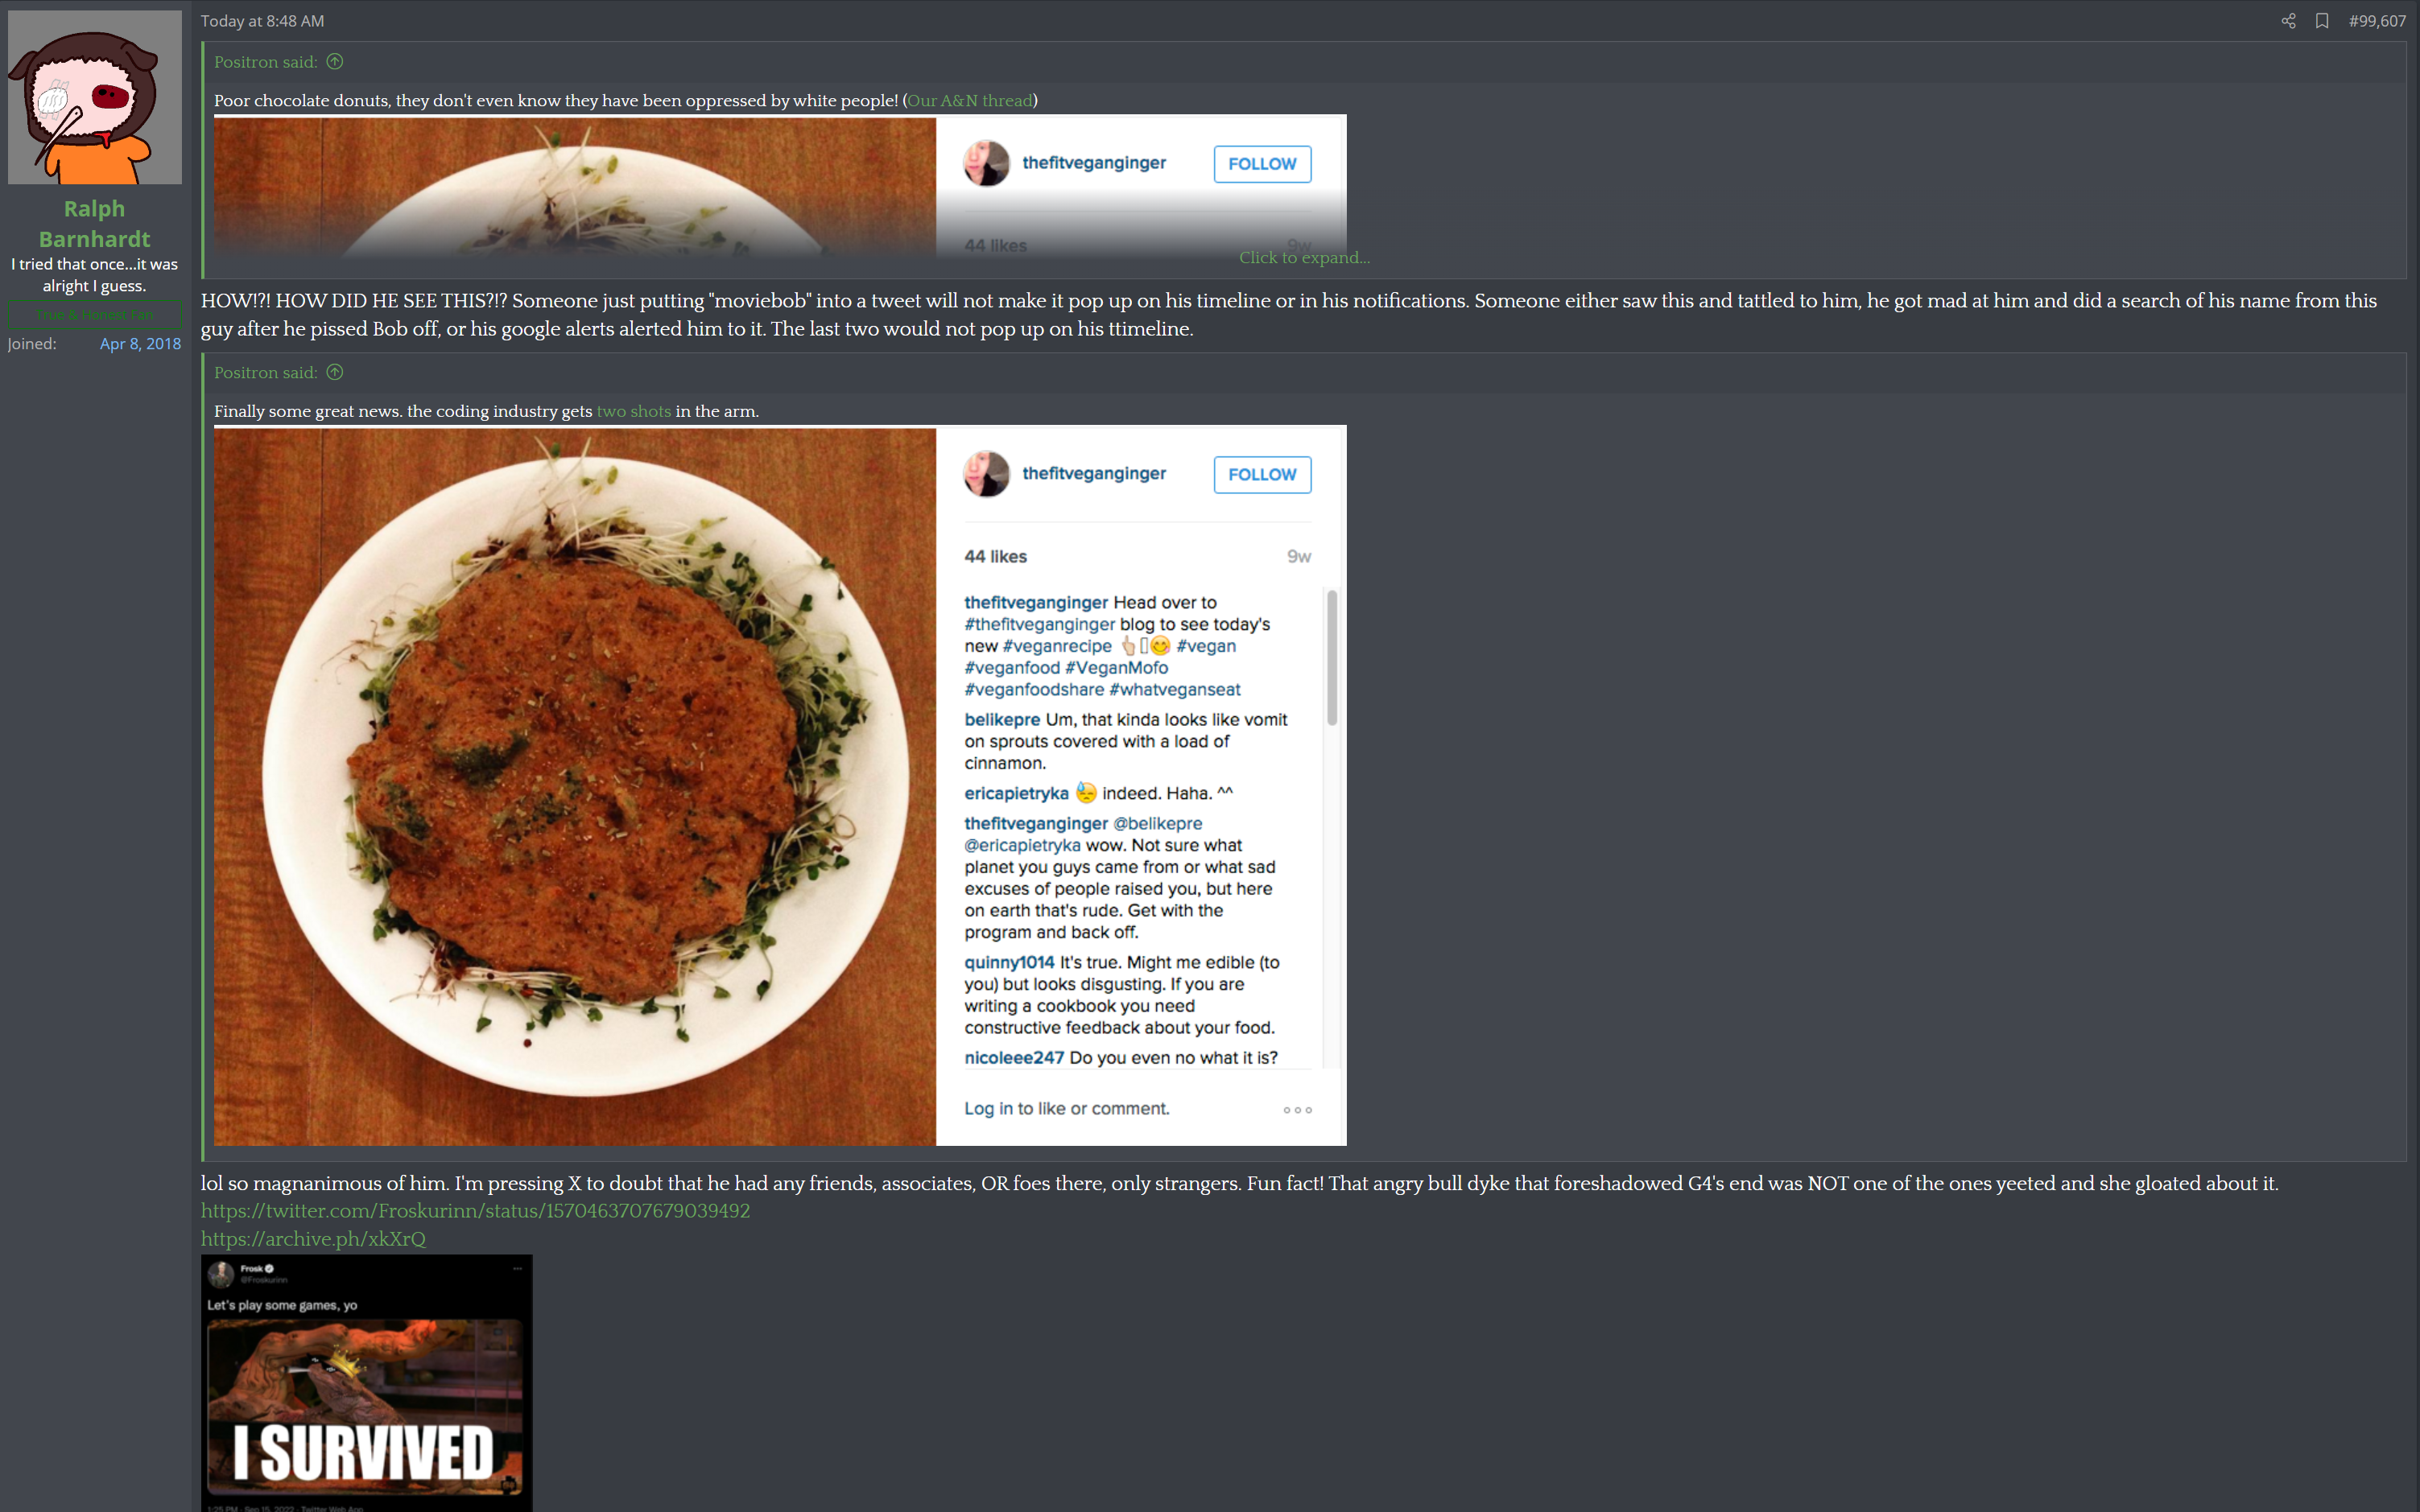Open Ralph Barnhardt's avatar image
Viewport: 2420px width, 1512px height.
coord(95,97)
